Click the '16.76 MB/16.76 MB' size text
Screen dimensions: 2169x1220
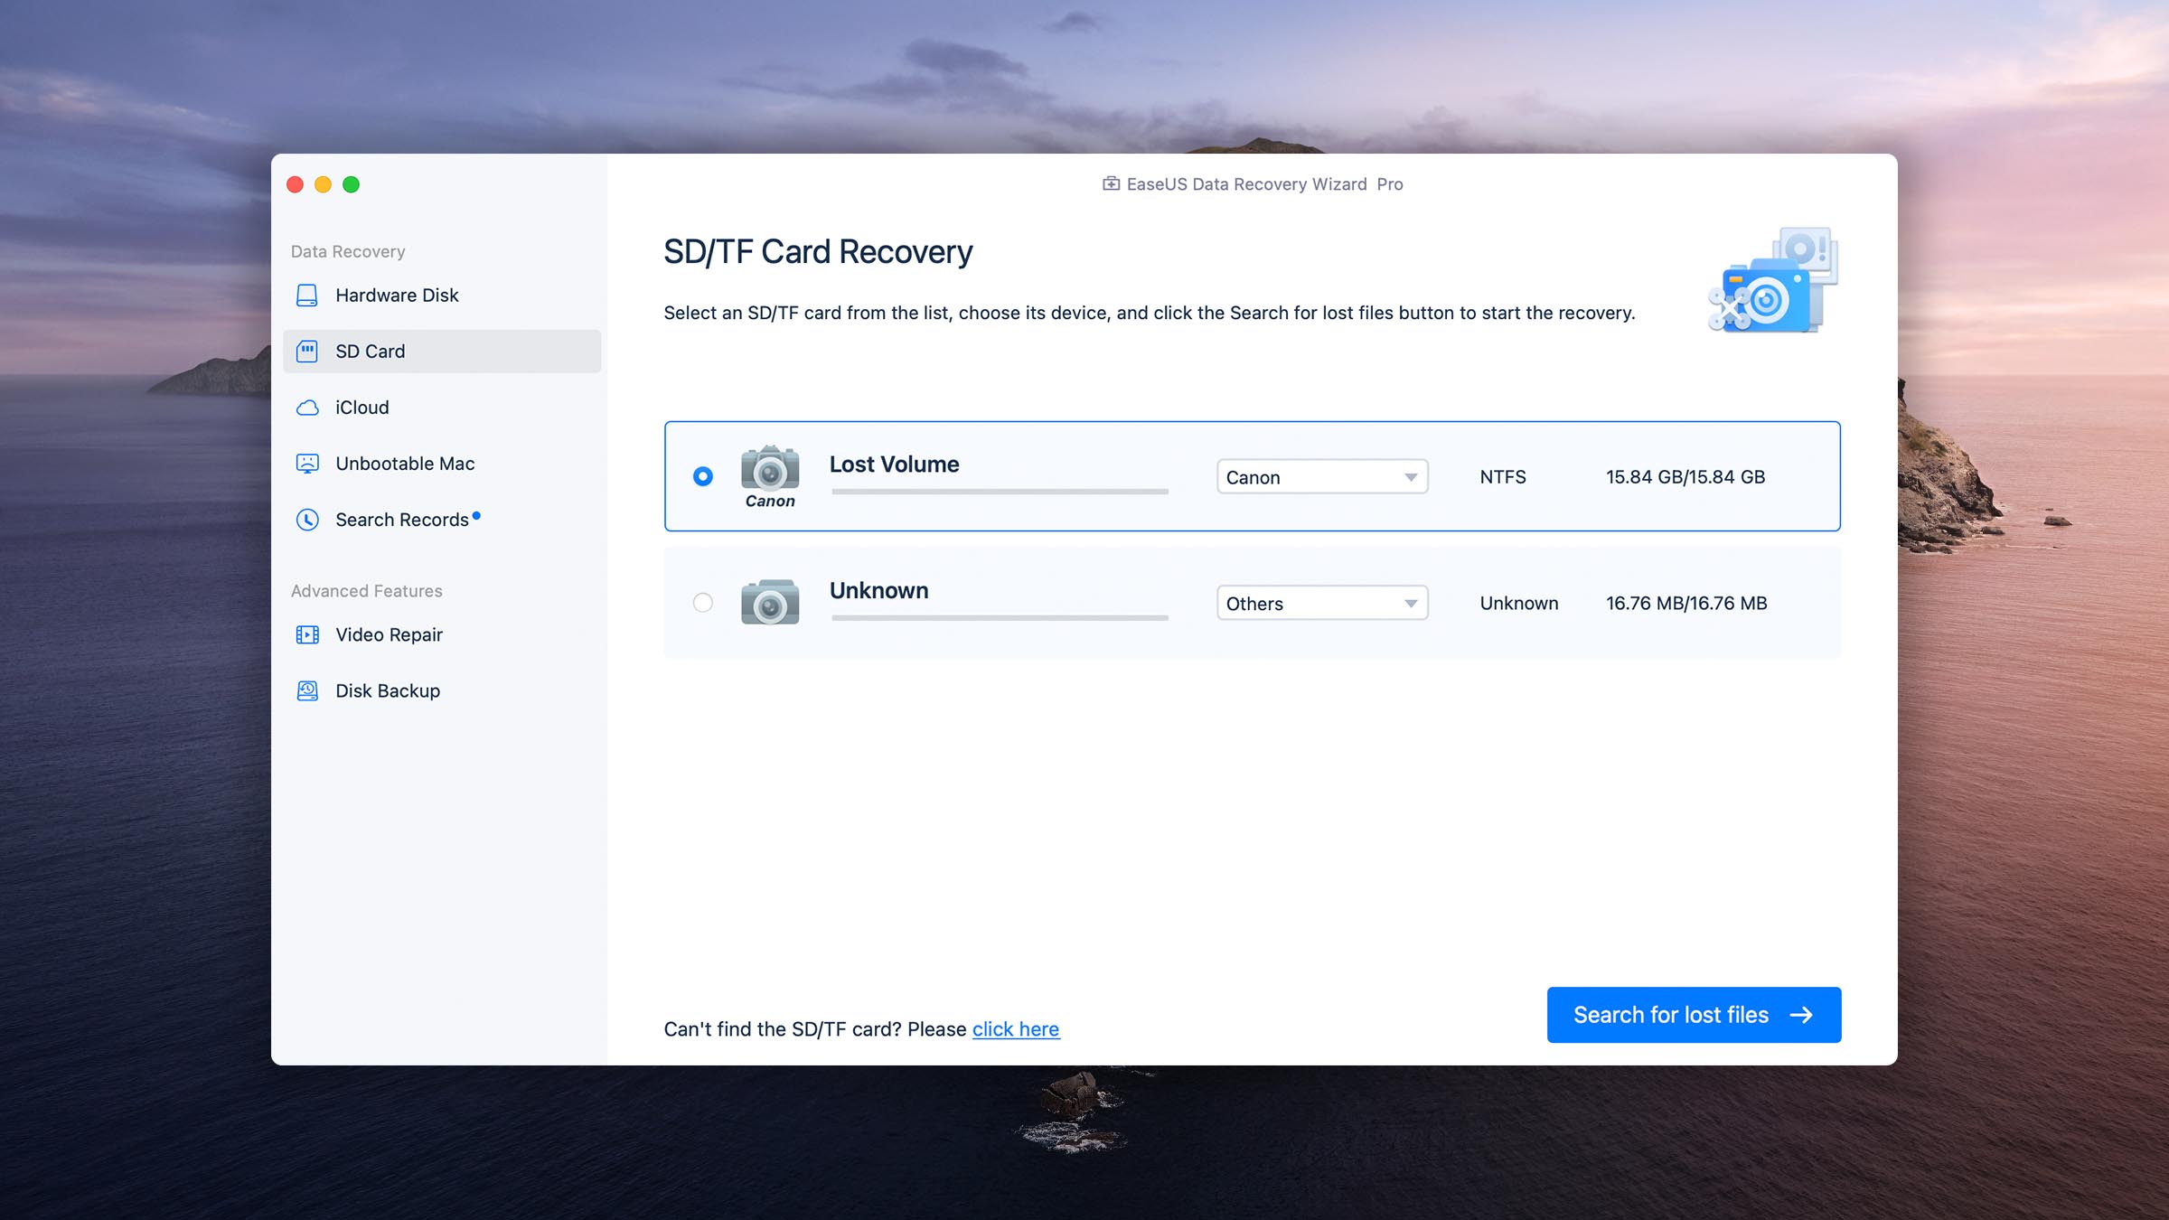pyautogui.click(x=1686, y=603)
